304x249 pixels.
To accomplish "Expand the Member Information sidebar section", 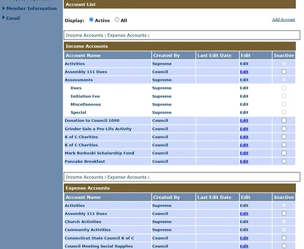I will pos(29,8).
